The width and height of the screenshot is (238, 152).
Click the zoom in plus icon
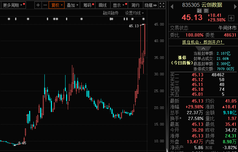click(38, 5)
